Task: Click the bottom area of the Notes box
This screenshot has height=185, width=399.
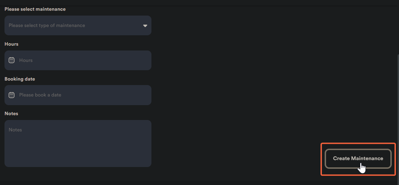Action: click(x=78, y=161)
